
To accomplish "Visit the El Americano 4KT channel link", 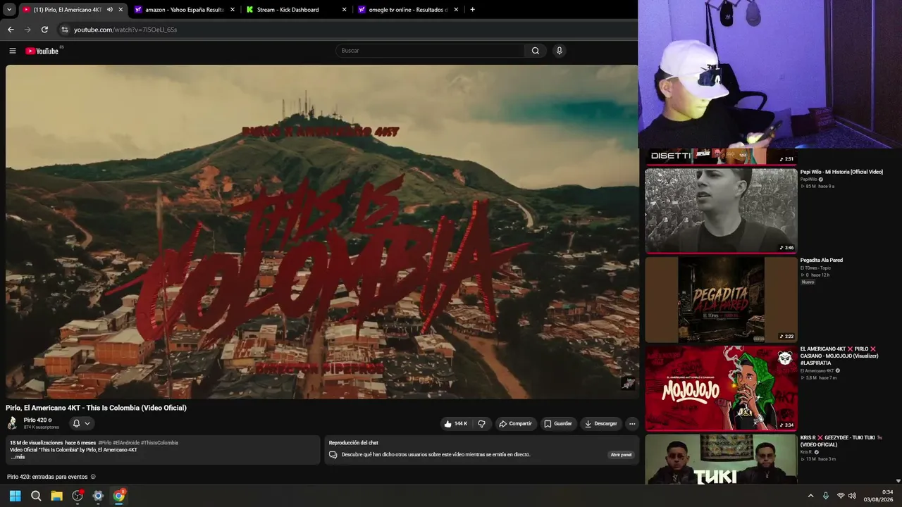I will [x=817, y=371].
